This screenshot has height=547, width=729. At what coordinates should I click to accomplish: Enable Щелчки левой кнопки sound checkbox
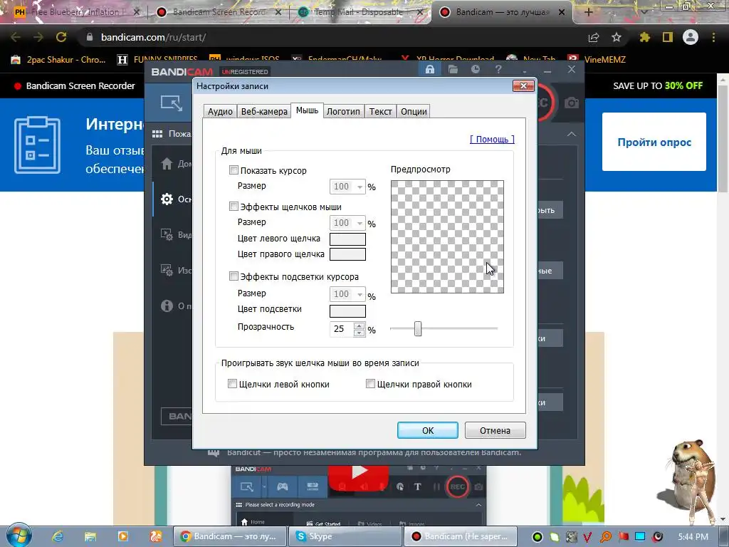pos(233,384)
